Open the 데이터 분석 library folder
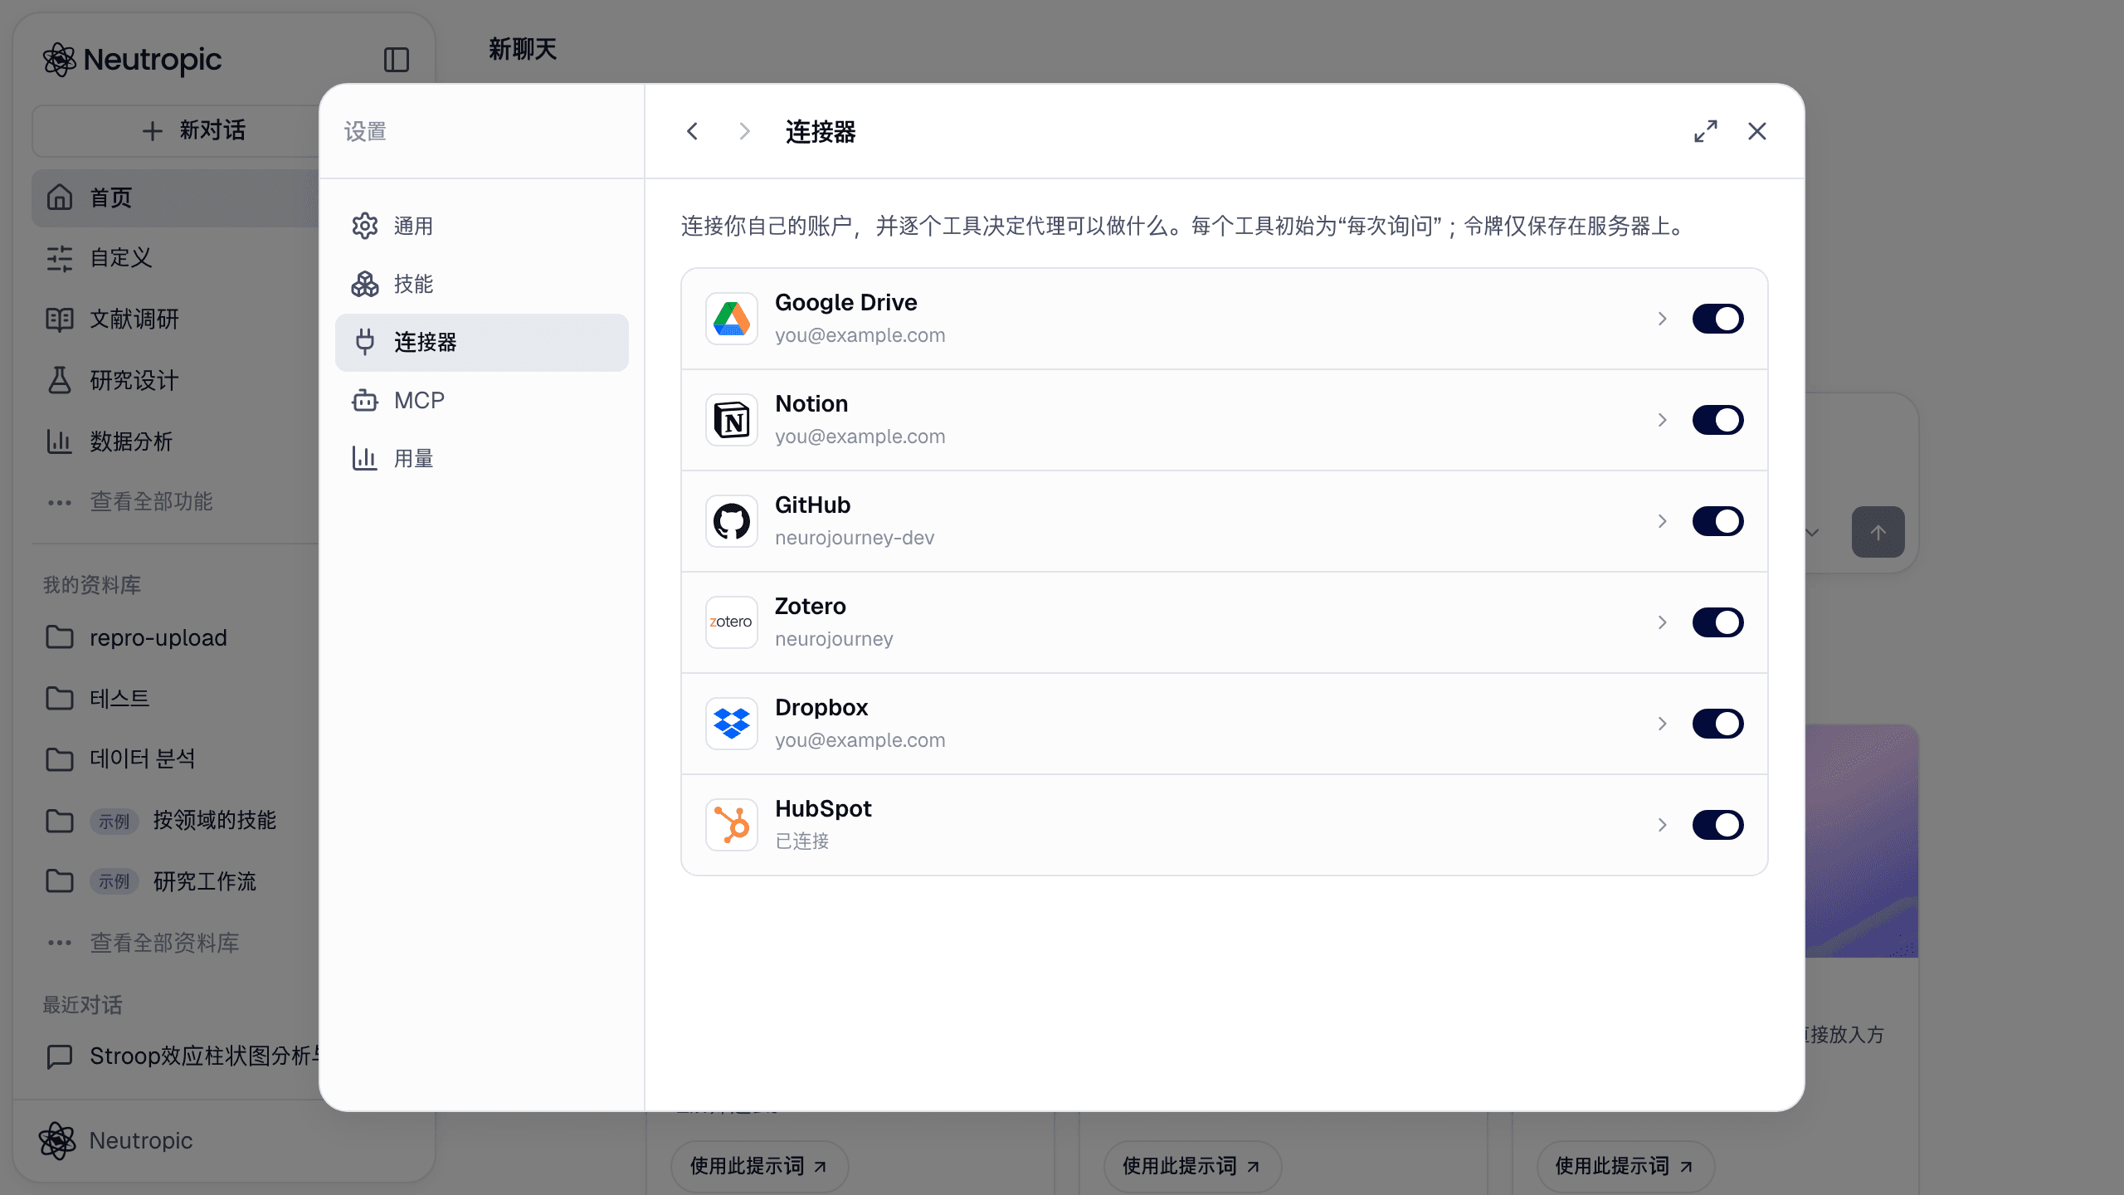2124x1195 pixels. pos(174,758)
